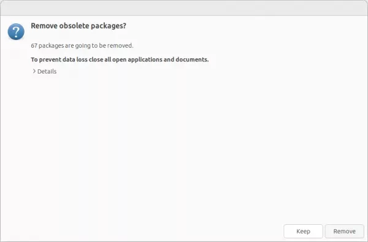Click the '67 packages' removal message
Screen dimensions: 368x242
point(82,45)
